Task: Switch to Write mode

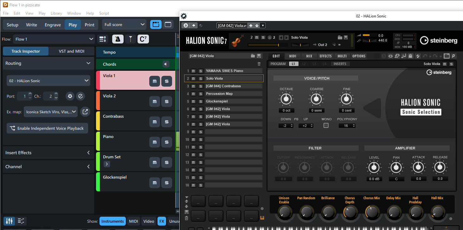Action: point(31,25)
